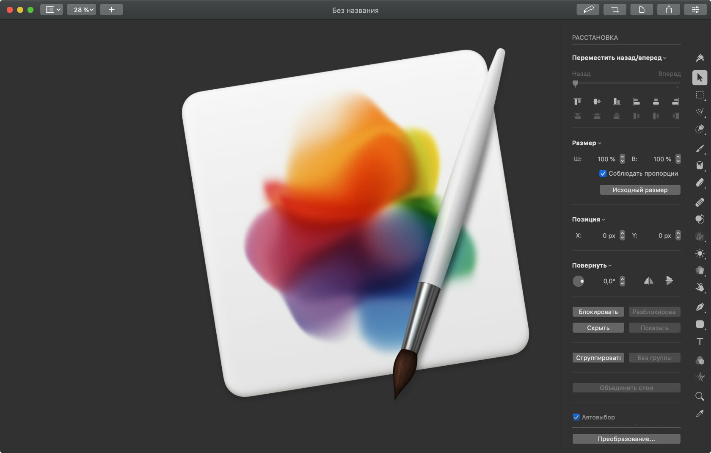711x453 pixels.
Task: Collapse the Размер section
Action: 600,143
